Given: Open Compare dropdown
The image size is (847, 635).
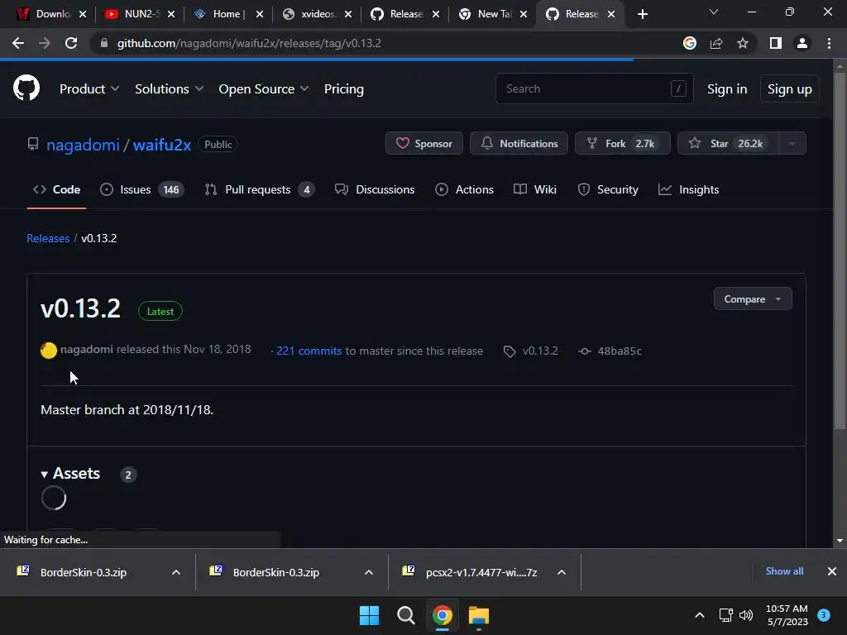Looking at the screenshot, I should coord(753,299).
